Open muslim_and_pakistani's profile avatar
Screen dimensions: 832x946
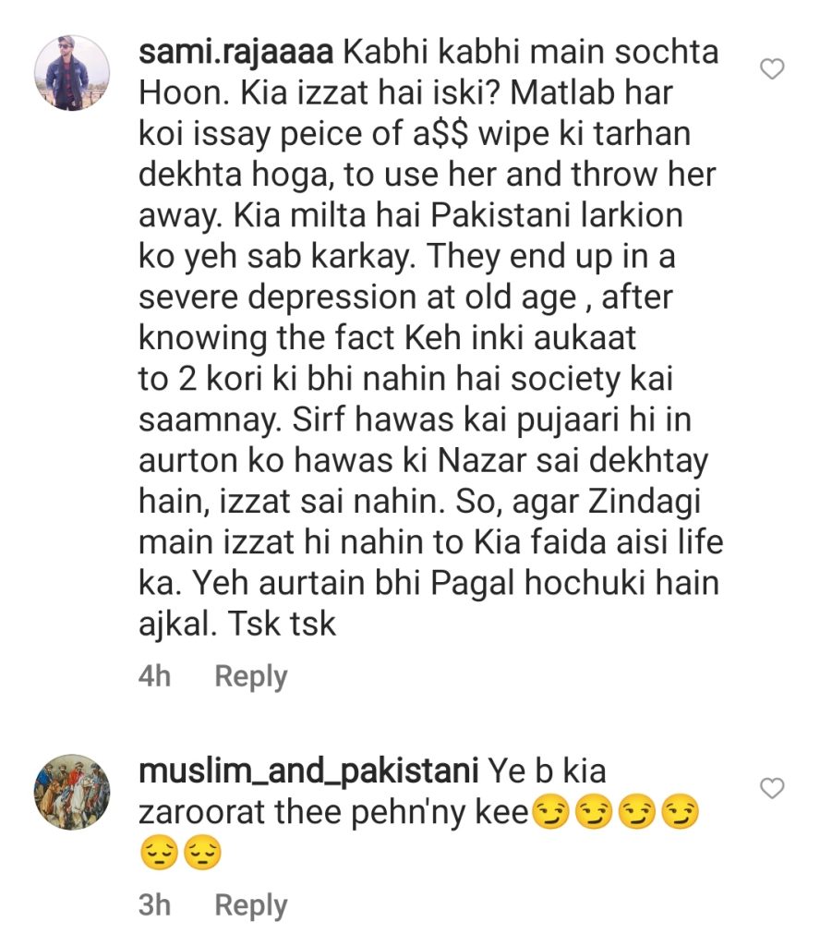[72, 792]
